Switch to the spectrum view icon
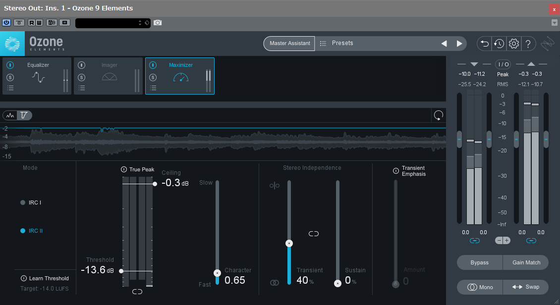Screen dimensions: 560x305 pos(10,115)
